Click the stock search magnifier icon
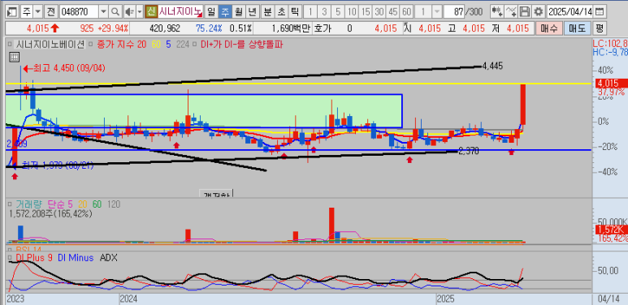The width and height of the screenshot is (628, 305). coord(115,11)
